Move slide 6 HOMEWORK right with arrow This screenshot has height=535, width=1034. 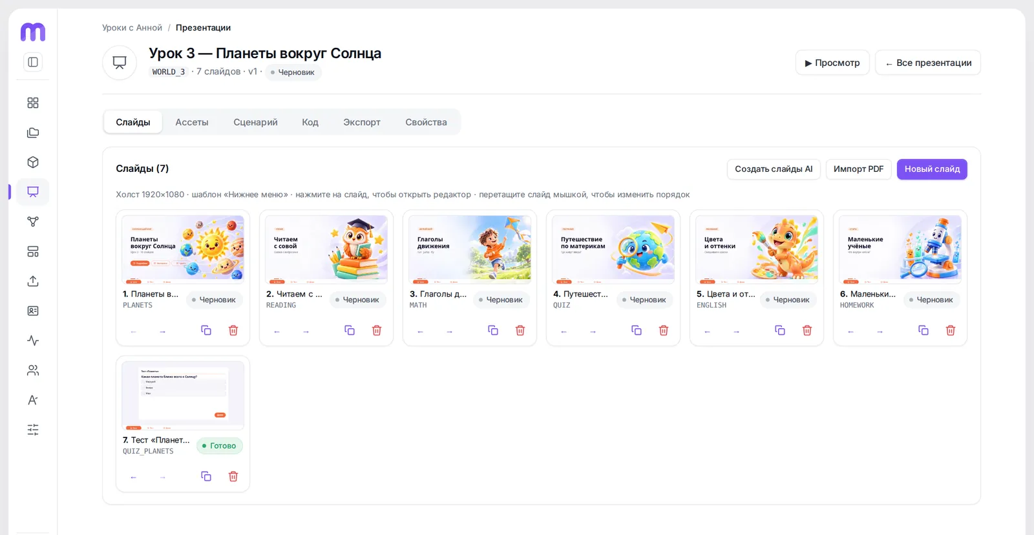(880, 331)
